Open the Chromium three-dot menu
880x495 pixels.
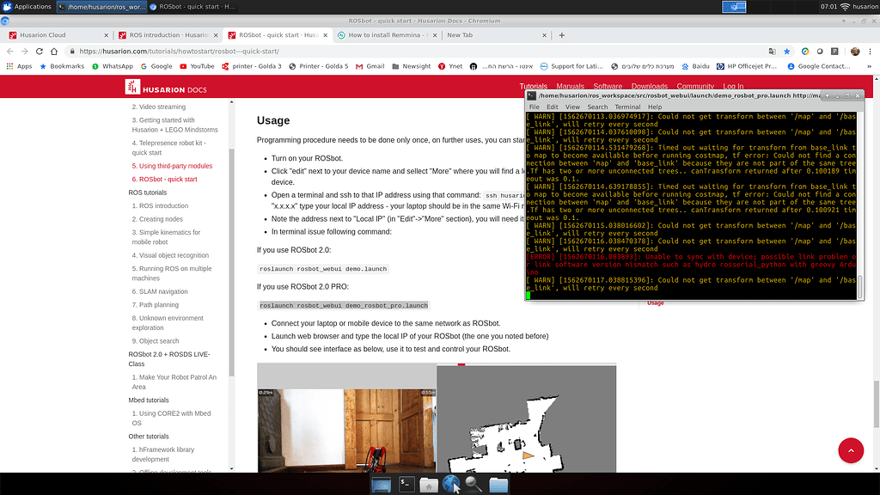point(870,51)
